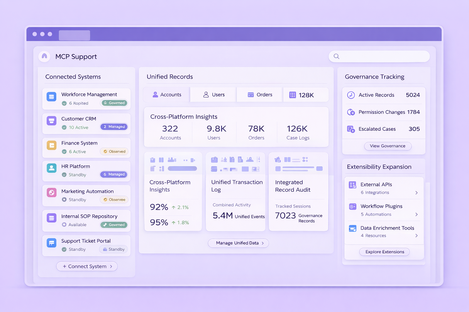469x312 pixels.
Task: Click the View Governance button
Action: 387,146
